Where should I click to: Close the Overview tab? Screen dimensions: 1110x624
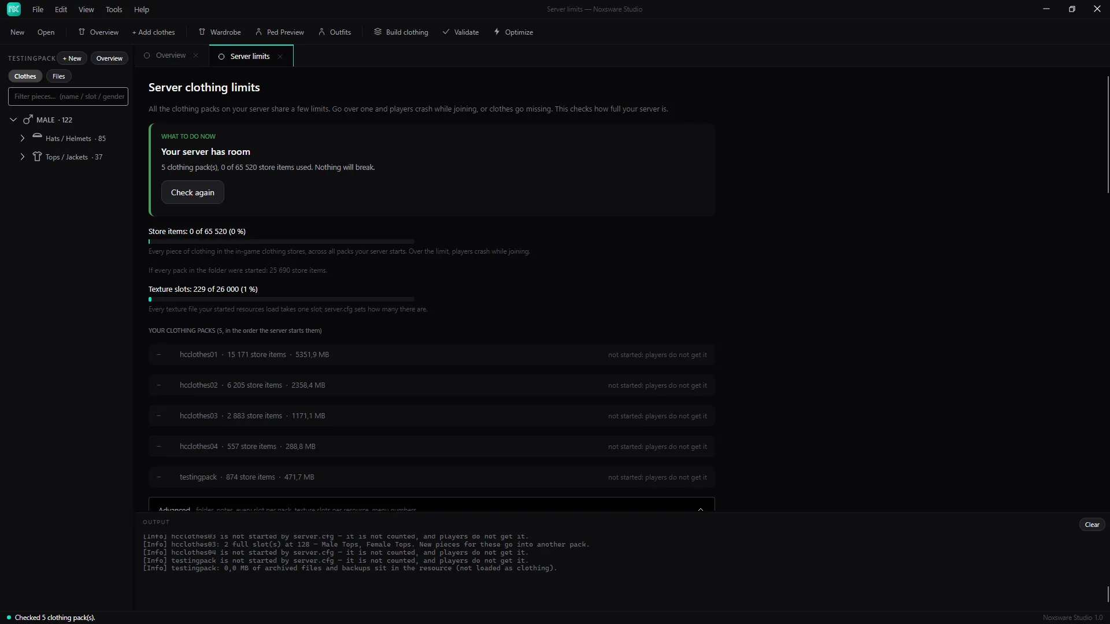(195, 55)
